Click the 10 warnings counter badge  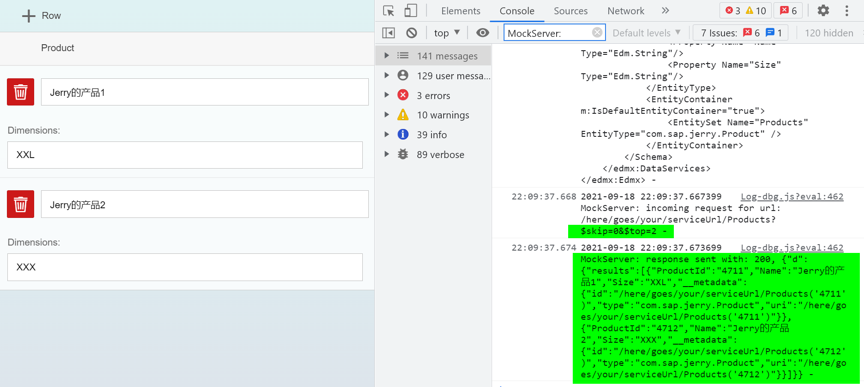(x=756, y=11)
